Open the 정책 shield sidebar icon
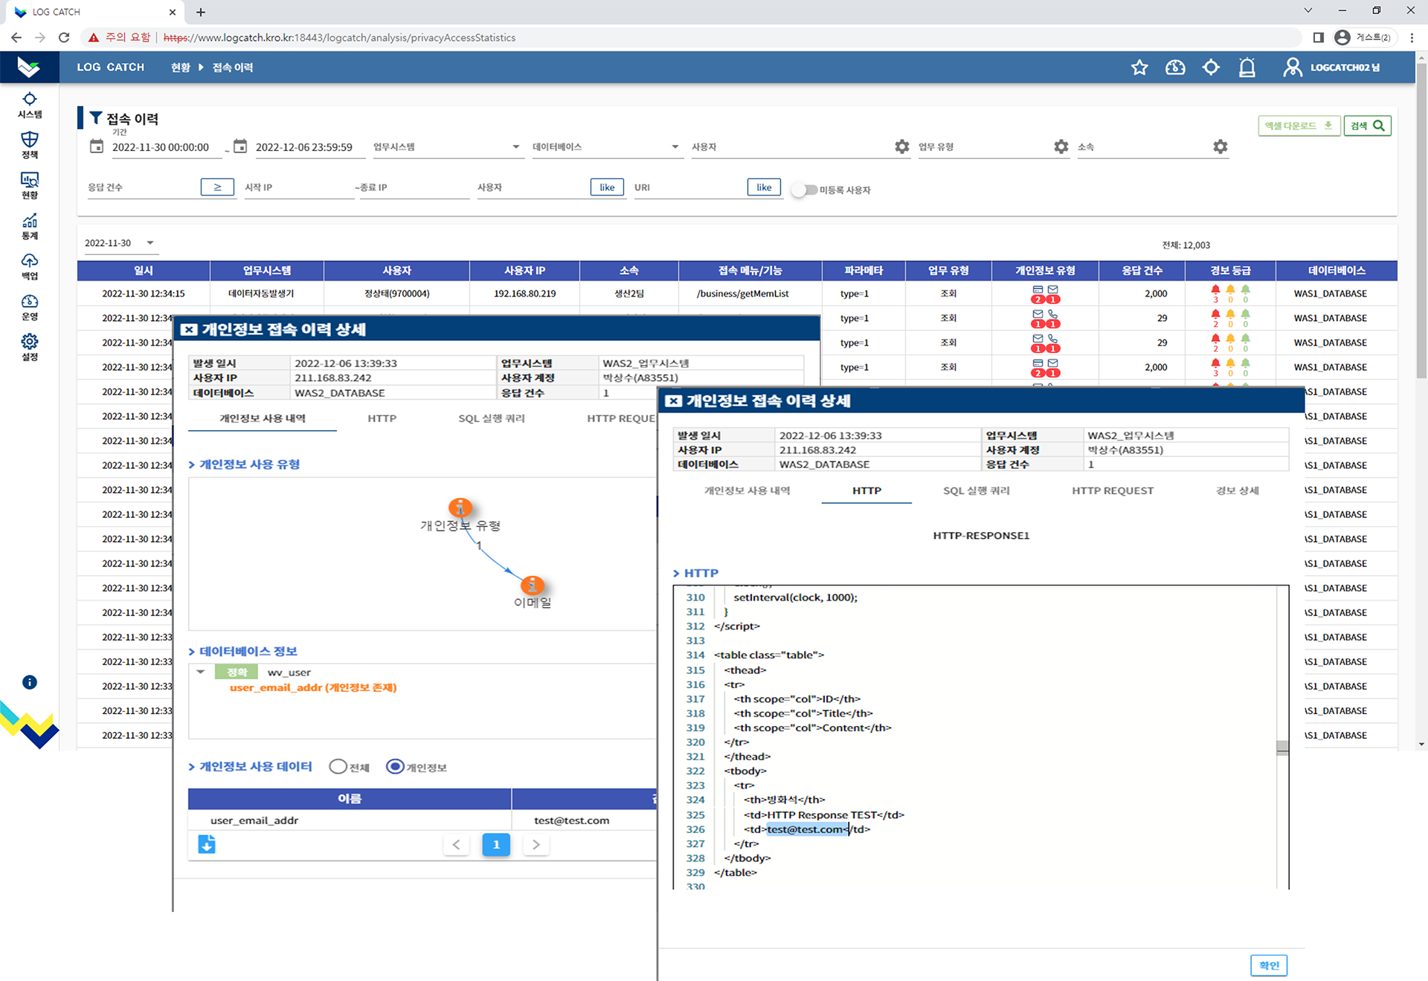Viewport: 1428px width, 981px height. (x=30, y=145)
